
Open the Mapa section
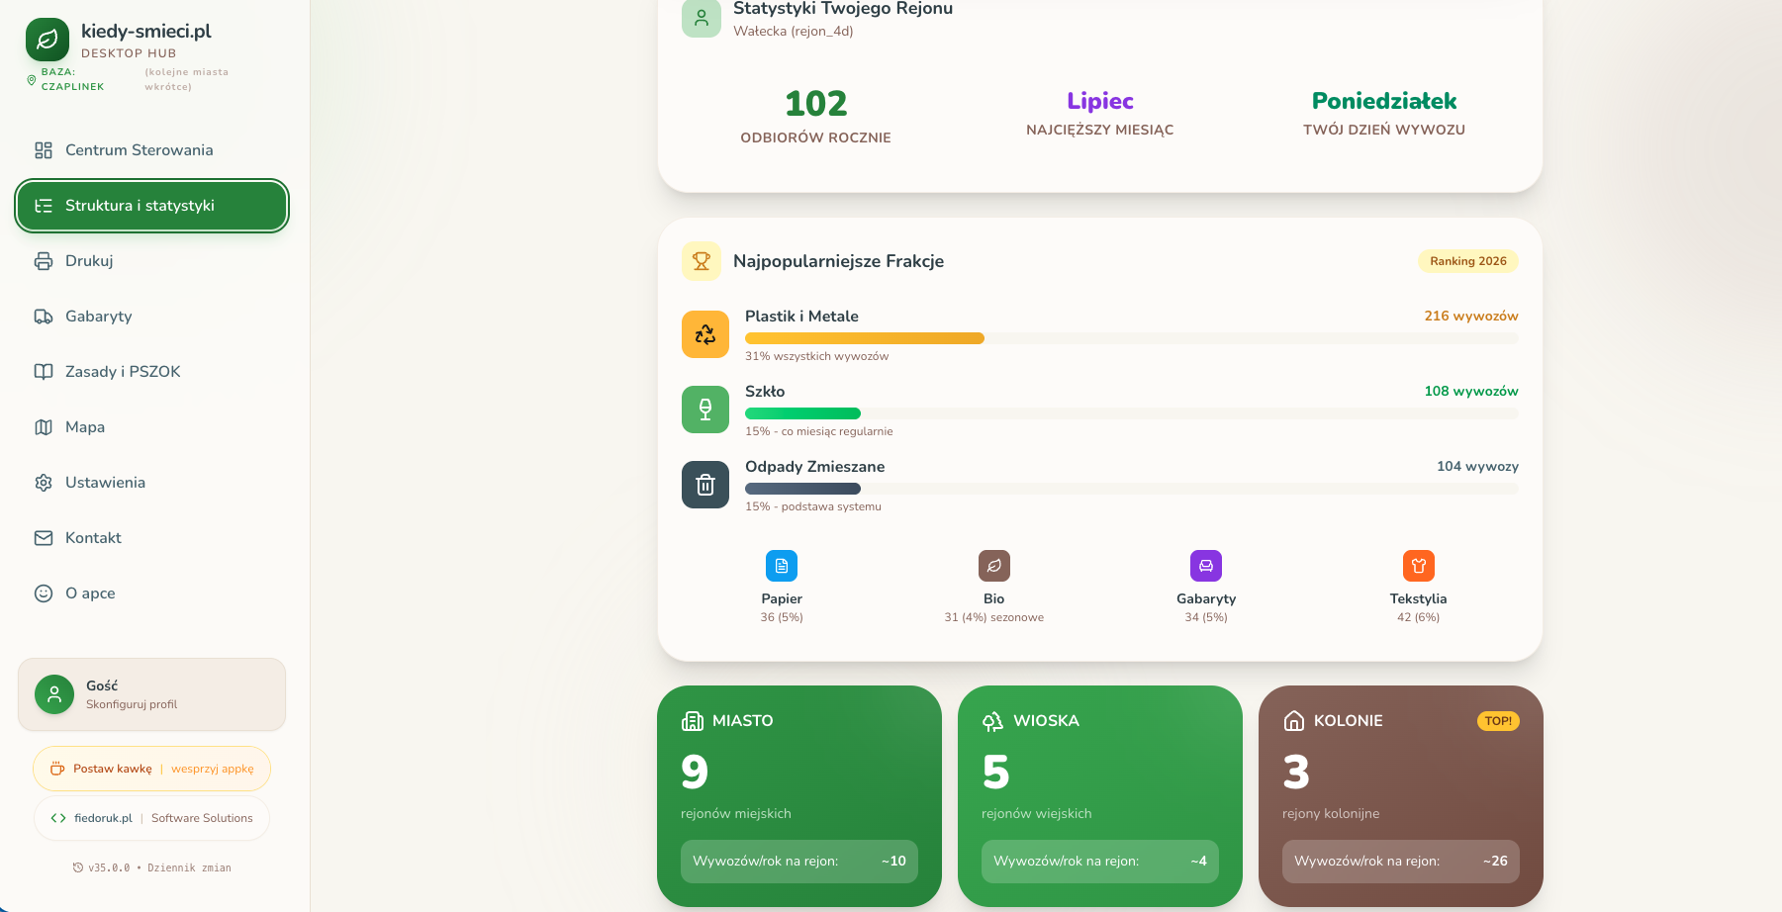coord(85,427)
